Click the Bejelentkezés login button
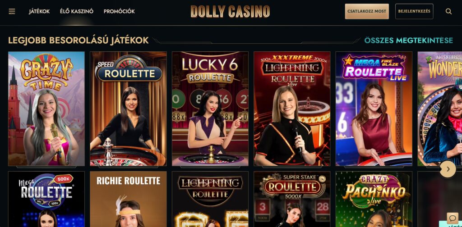 [414, 11]
